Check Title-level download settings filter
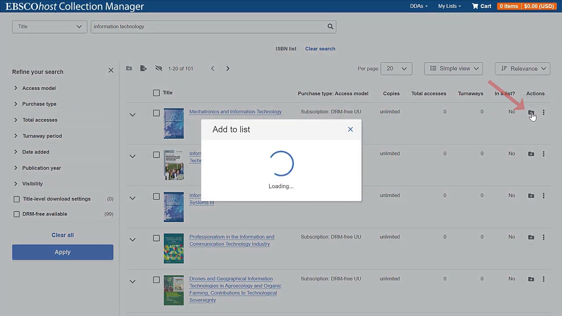This screenshot has width=562, height=316. pos(17,199)
